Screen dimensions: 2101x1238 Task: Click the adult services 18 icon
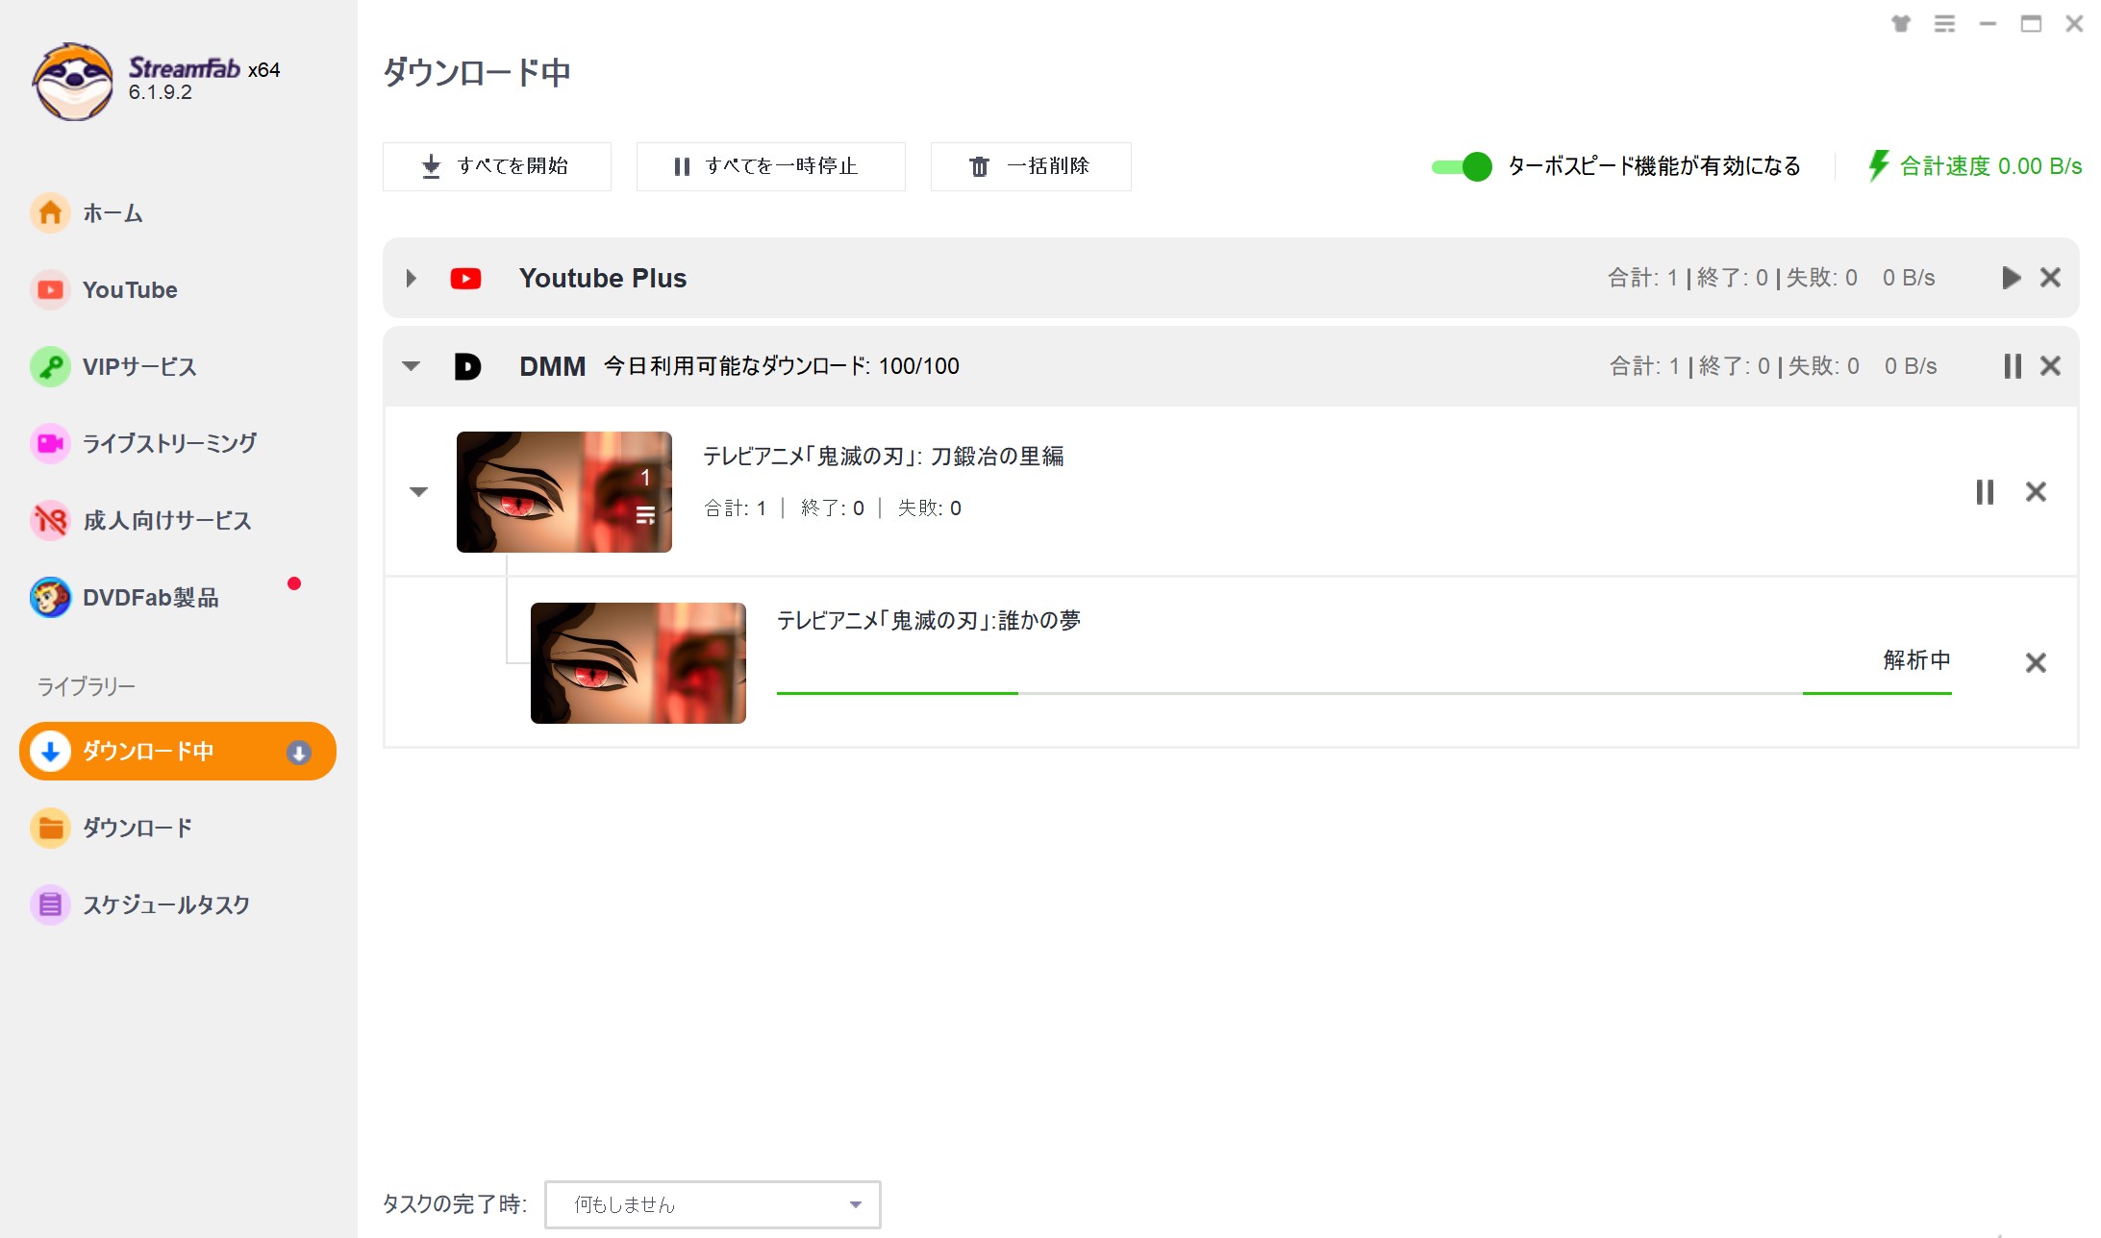pos(50,520)
